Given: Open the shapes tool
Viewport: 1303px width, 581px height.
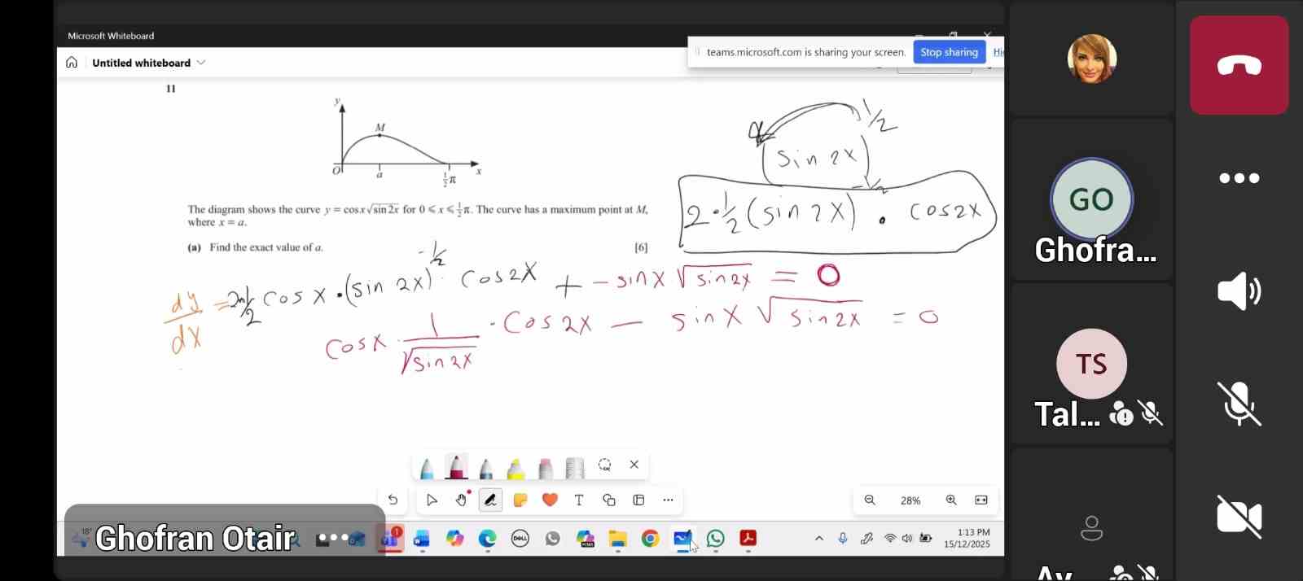Looking at the screenshot, I should click(609, 500).
